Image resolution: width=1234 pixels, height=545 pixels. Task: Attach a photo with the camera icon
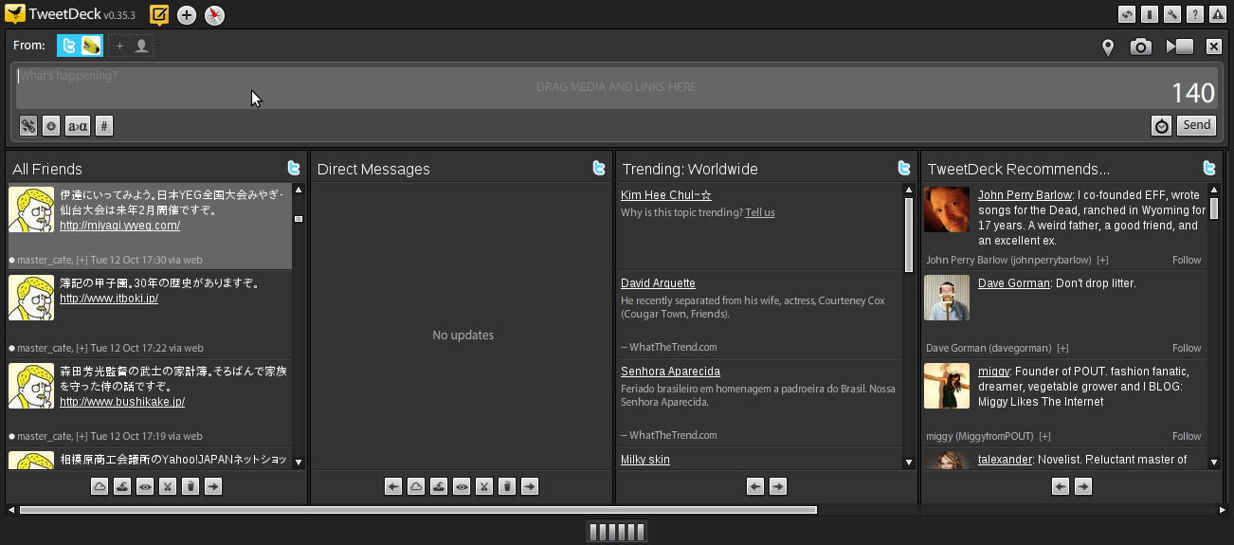tap(1140, 46)
